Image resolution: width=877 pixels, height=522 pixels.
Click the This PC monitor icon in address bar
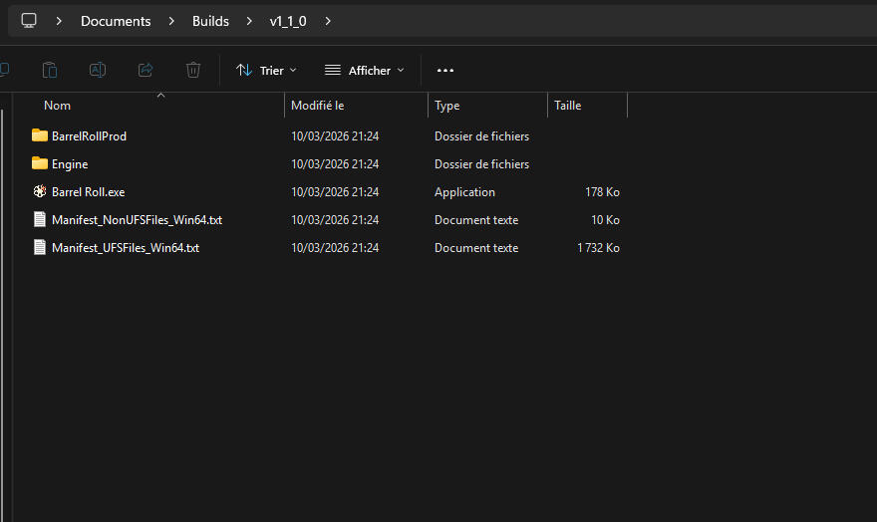(x=29, y=21)
